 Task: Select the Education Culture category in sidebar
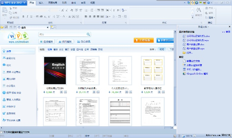tap(11, 58)
